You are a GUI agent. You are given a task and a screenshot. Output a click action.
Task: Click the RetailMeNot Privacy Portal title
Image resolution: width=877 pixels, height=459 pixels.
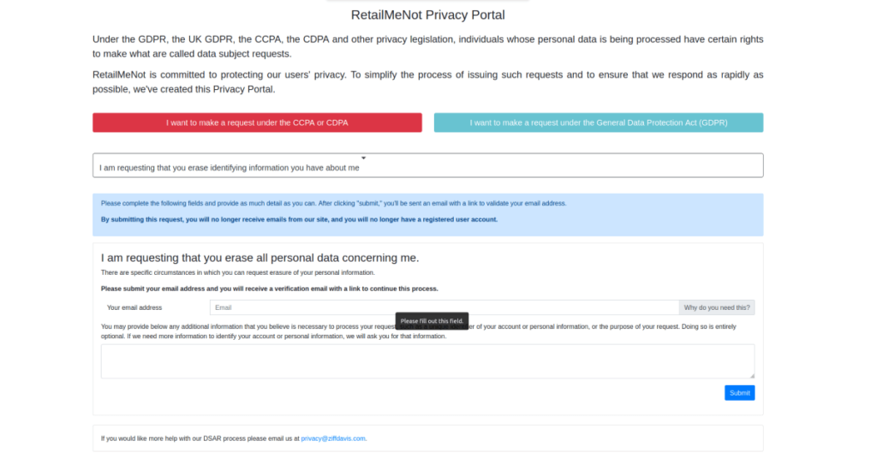point(427,15)
